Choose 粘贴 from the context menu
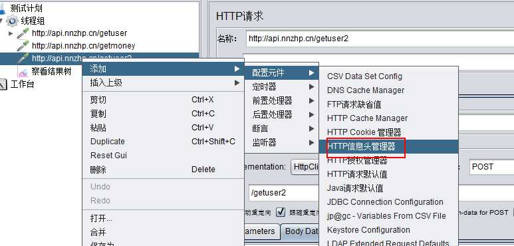 pos(164,128)
